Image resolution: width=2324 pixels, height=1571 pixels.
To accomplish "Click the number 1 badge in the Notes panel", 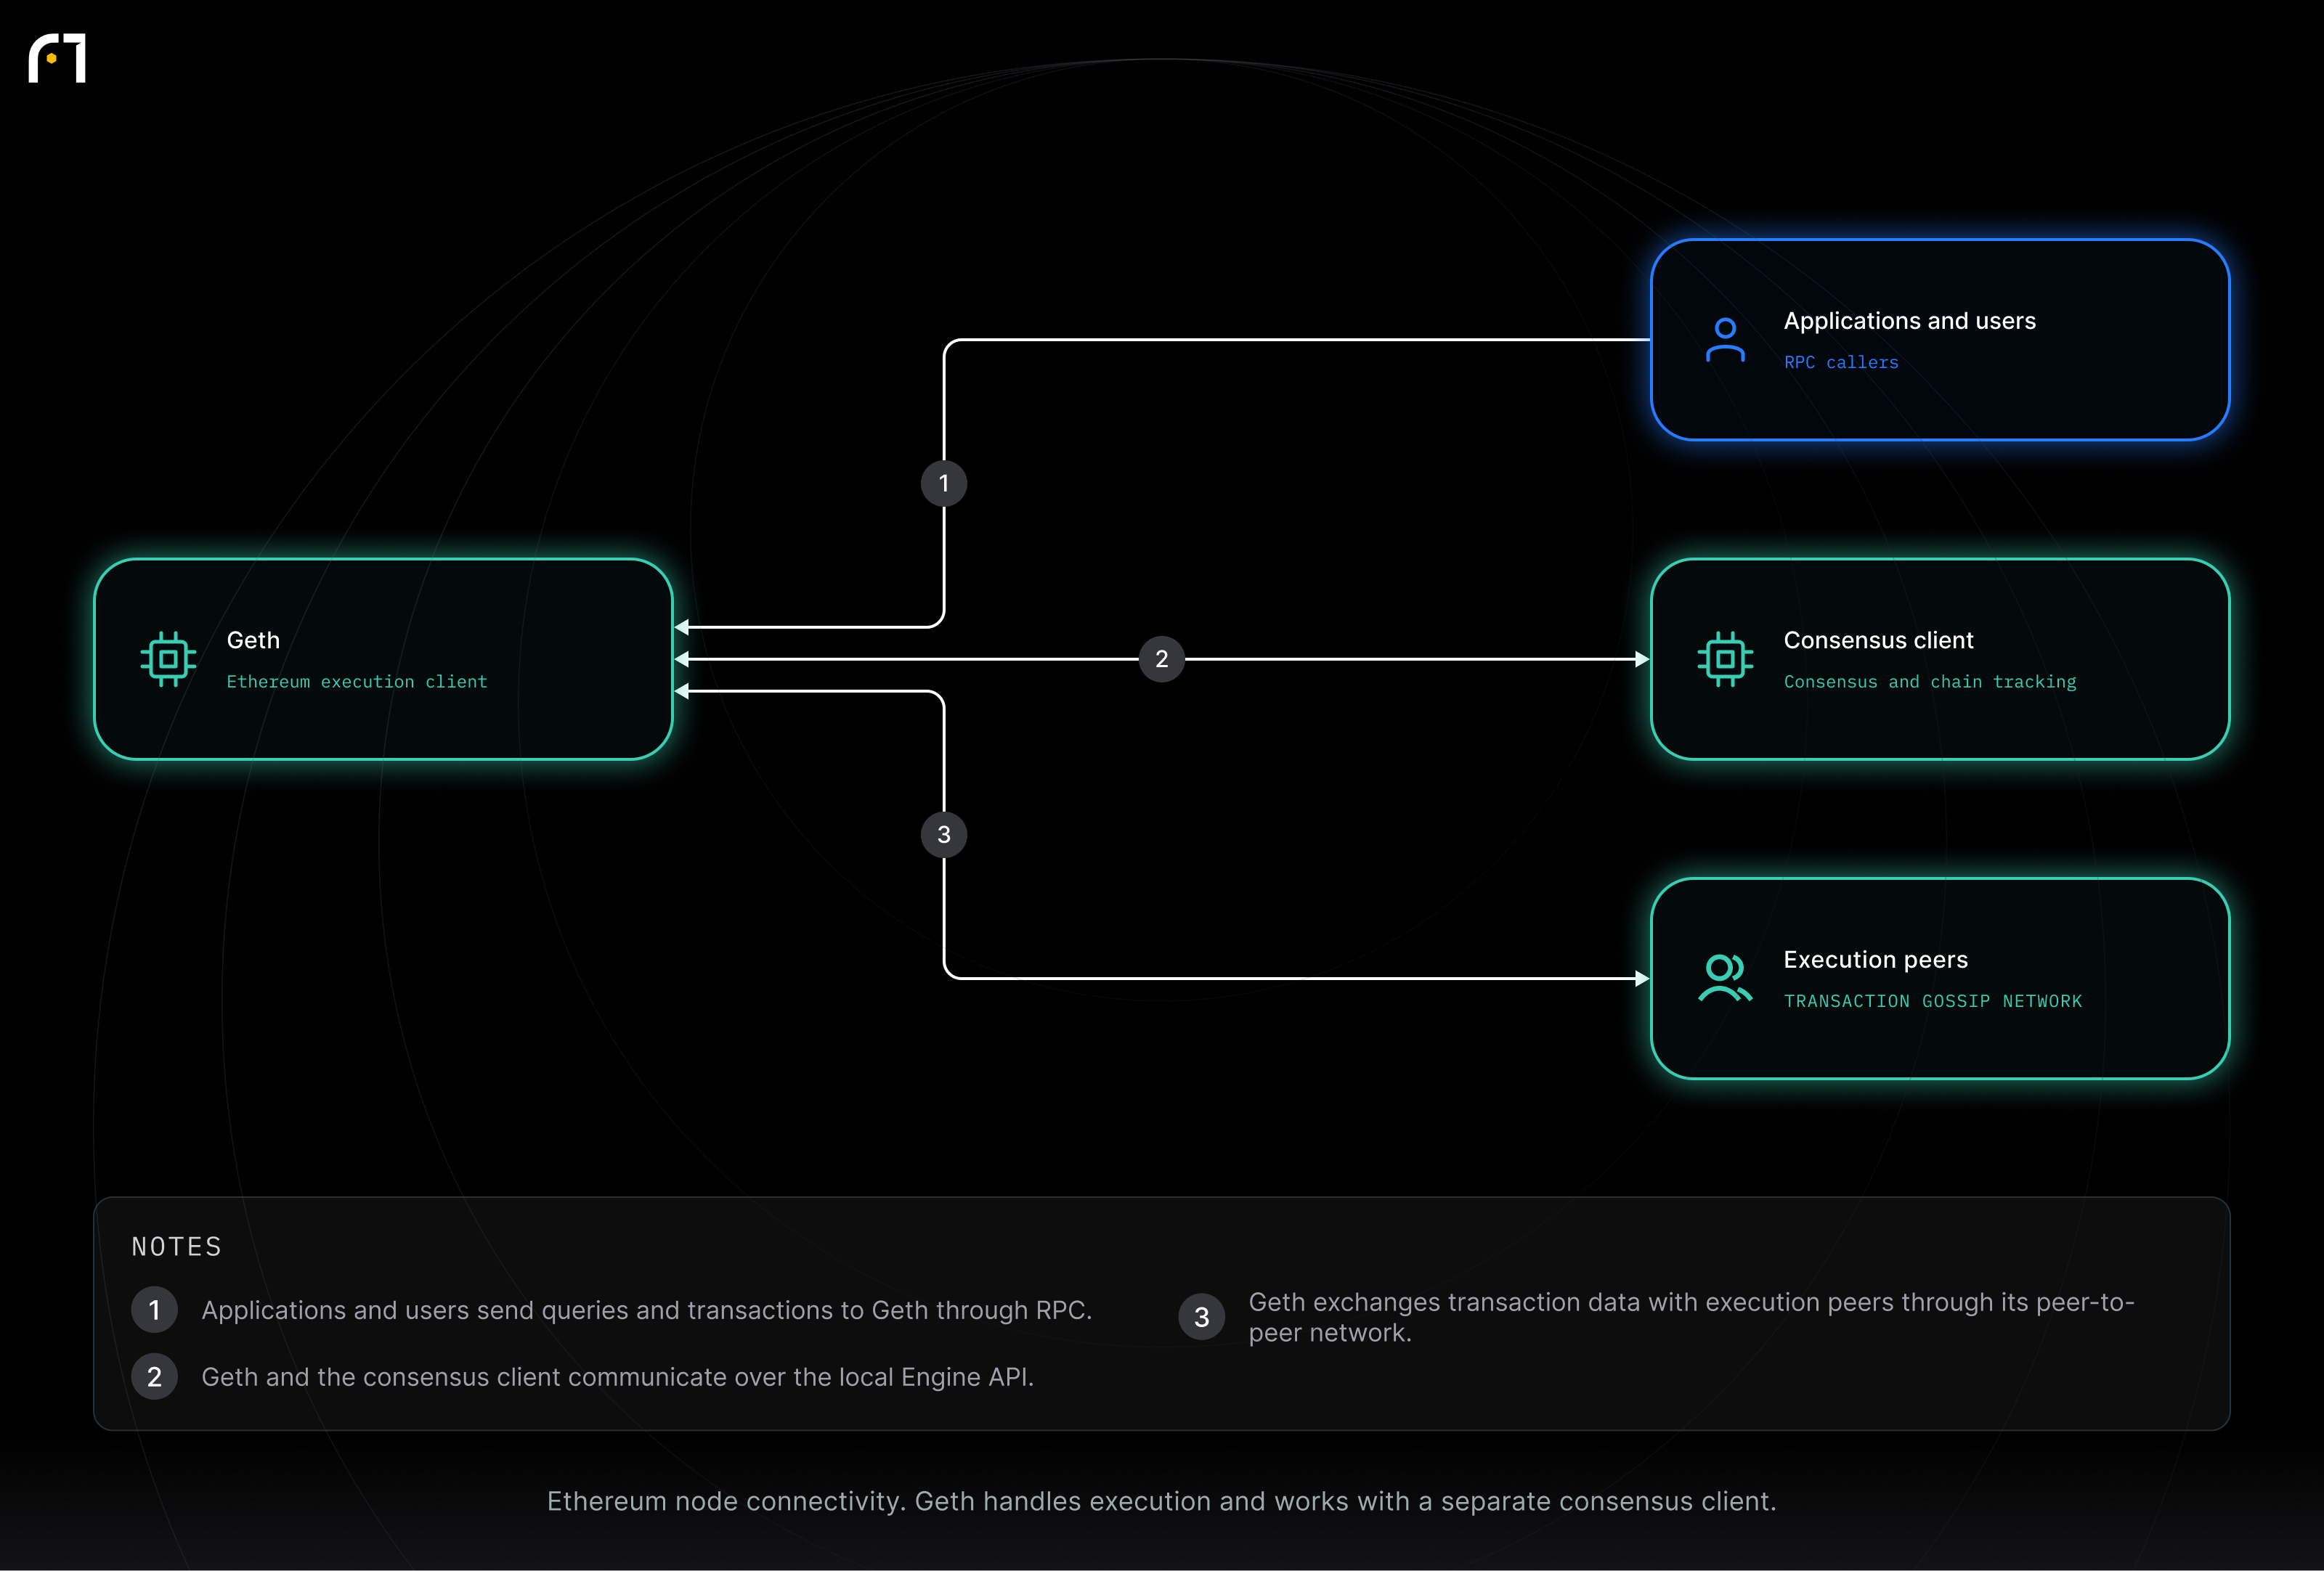I will [154, 1310].
